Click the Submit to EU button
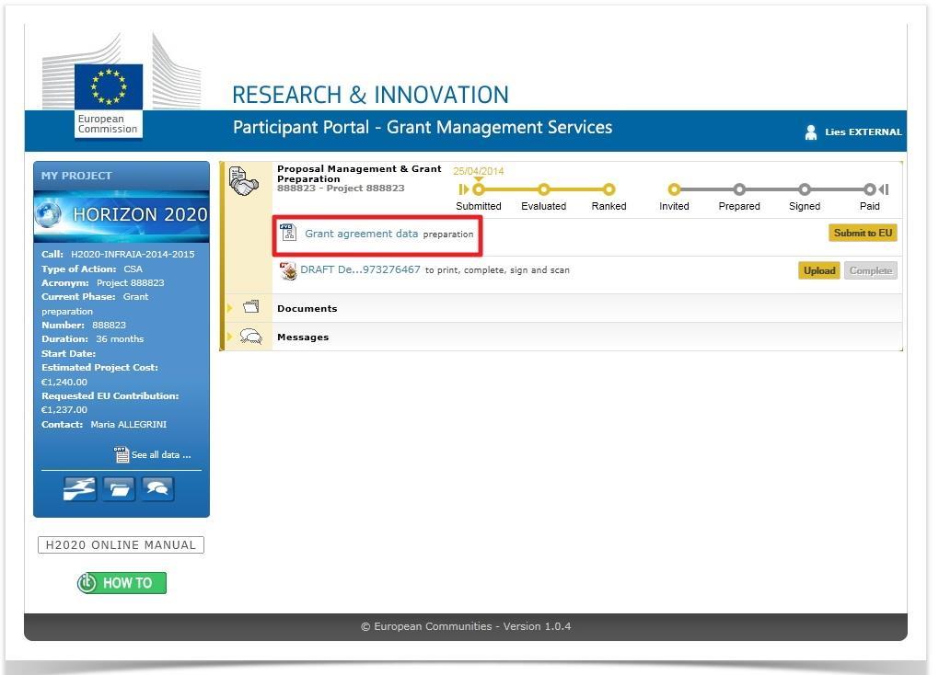Image resolution: width=939 pixels, height=675 pixels. (x=863, y=233)
